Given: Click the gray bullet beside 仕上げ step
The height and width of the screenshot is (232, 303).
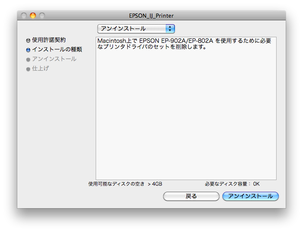Looking at the screenshot, I should coord(28,69).
